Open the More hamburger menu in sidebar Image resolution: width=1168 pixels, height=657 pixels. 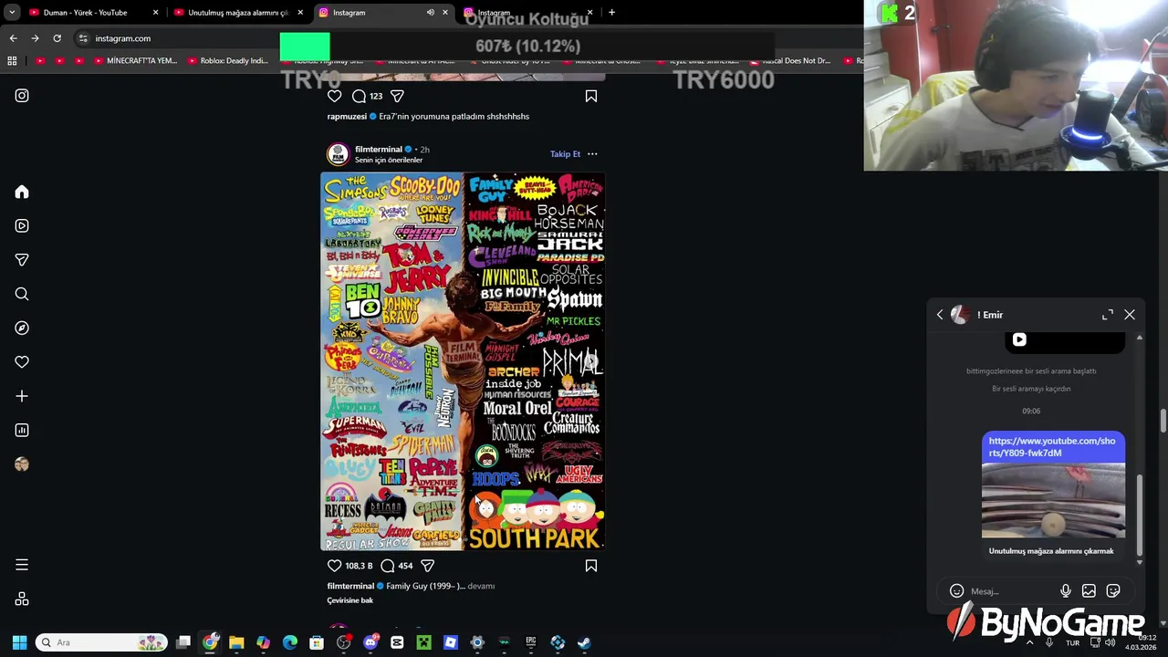tap(22, 565)
